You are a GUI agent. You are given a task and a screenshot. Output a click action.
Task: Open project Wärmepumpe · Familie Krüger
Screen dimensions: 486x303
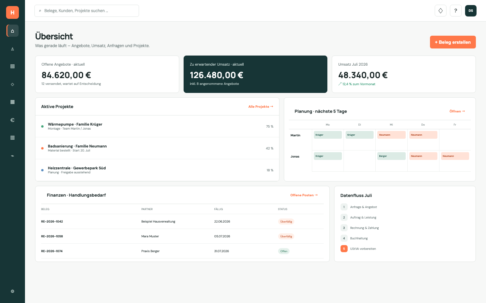click(x=157, y=126)
